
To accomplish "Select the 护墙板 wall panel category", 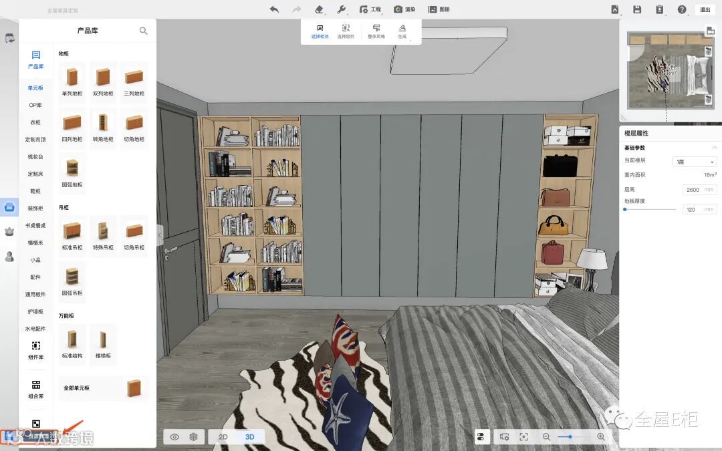I will pyautogui.click(x=35, y=311).
